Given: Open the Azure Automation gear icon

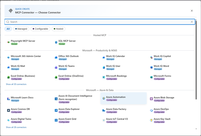Looking at the screenshot, I should click(104, 98).
